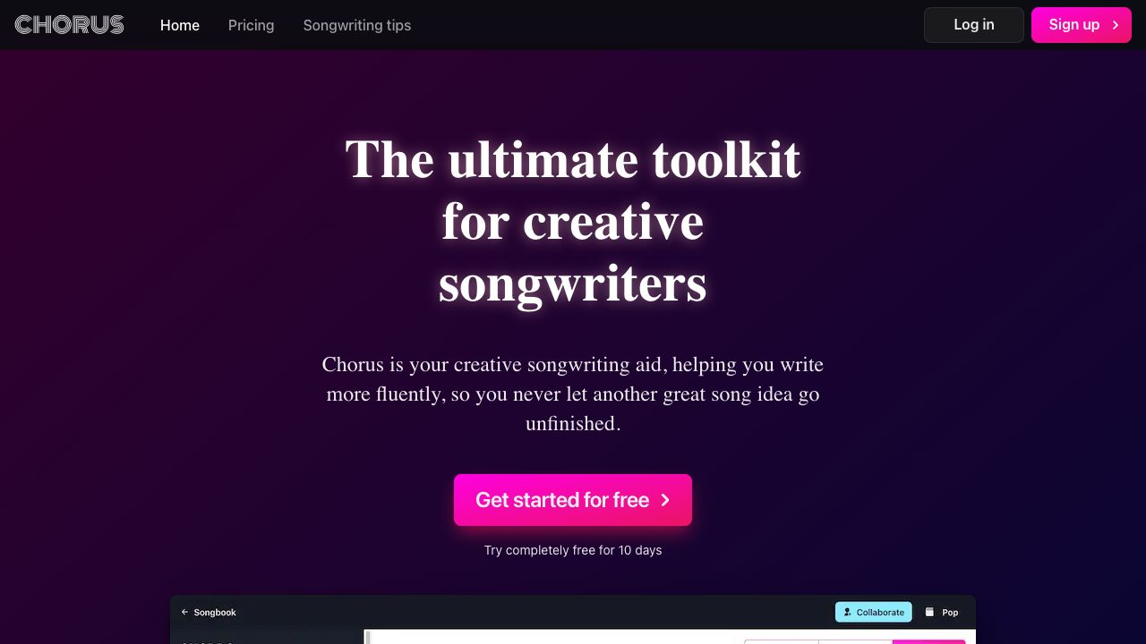Open the Songwriting tips page
Viewport: 1146px width, 644px height.
pyautogui.click(x=357, y=25)
